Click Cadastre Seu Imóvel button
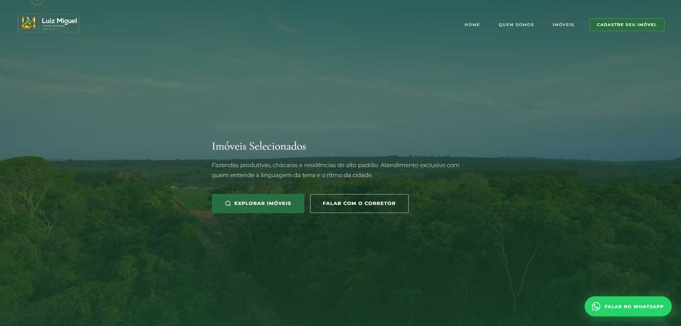The image size is (681, 326). 627,25
